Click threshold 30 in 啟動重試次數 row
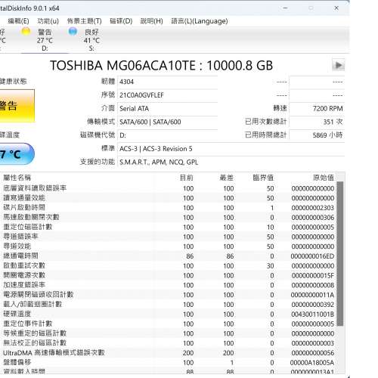This screenshot has height=378, width=378. point(271,266)
